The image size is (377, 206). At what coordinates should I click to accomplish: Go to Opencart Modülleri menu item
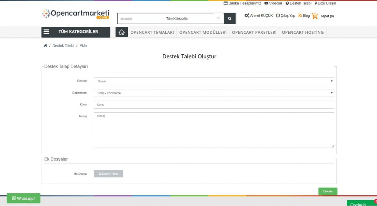[x=203, y=32]
